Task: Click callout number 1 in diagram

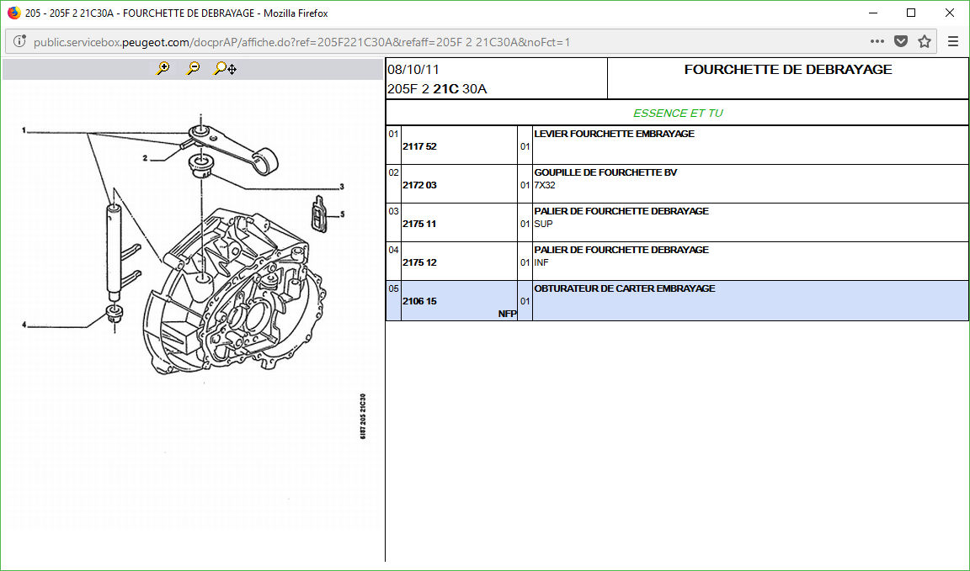Action: point(24,130)
